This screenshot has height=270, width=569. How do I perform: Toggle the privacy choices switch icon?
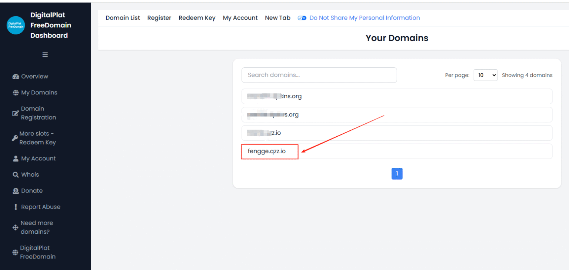point(302,18)
